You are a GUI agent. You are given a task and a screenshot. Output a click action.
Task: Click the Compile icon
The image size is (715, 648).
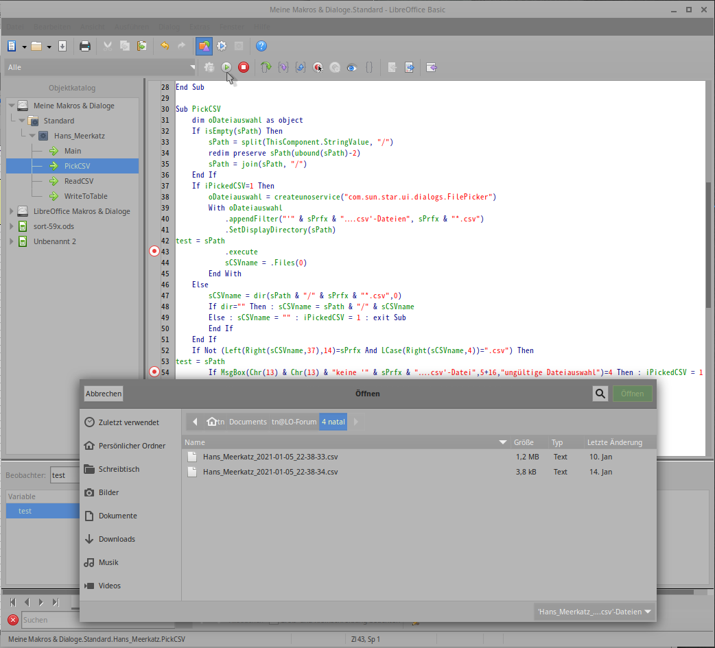click(209, 67)
